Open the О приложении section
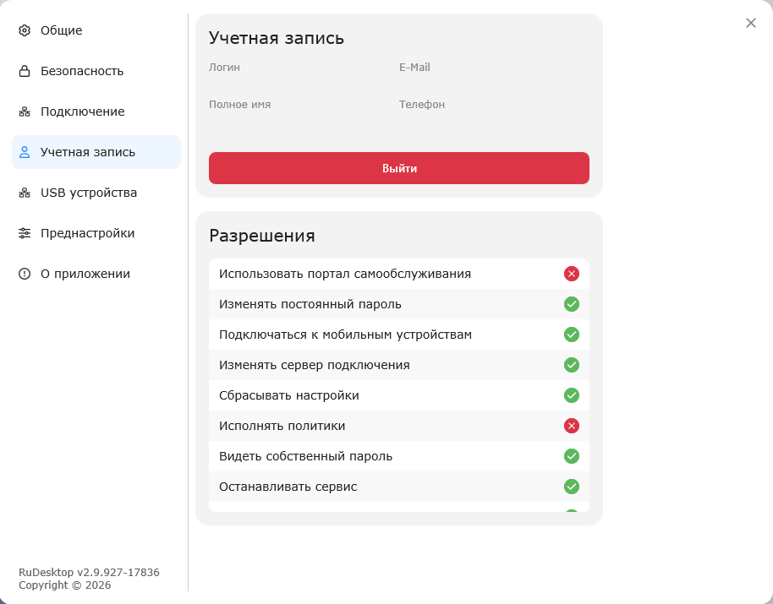773x604 pixels. point(85,274)
